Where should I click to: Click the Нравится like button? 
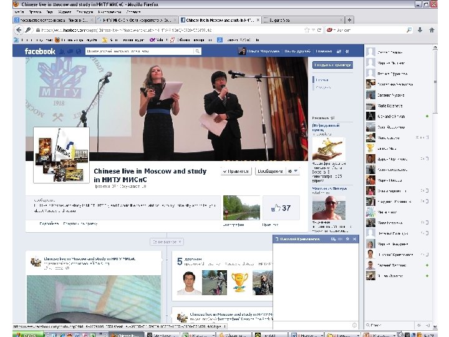coord(236,171)
